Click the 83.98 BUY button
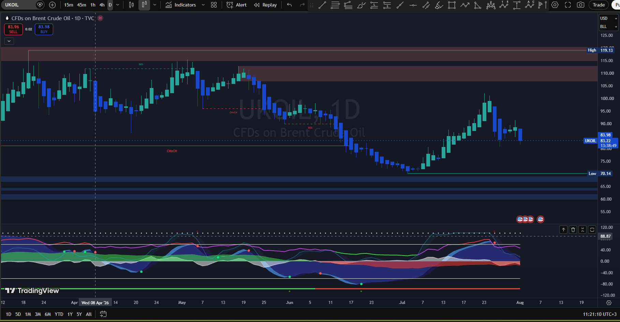The width and height of the screenshot is (620, 322). (x=44, y=29)
